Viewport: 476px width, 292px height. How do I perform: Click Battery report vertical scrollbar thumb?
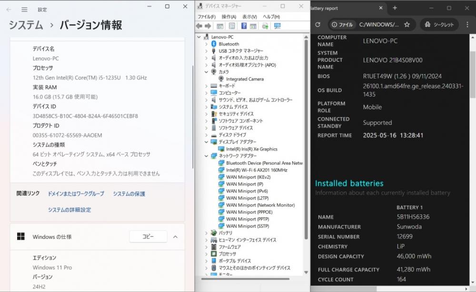pos(473,75)
